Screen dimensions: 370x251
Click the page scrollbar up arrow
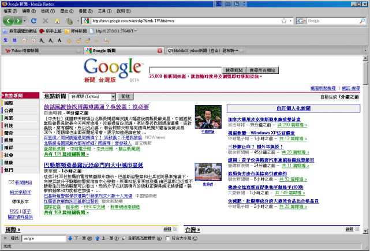click(x=365, y=58)
